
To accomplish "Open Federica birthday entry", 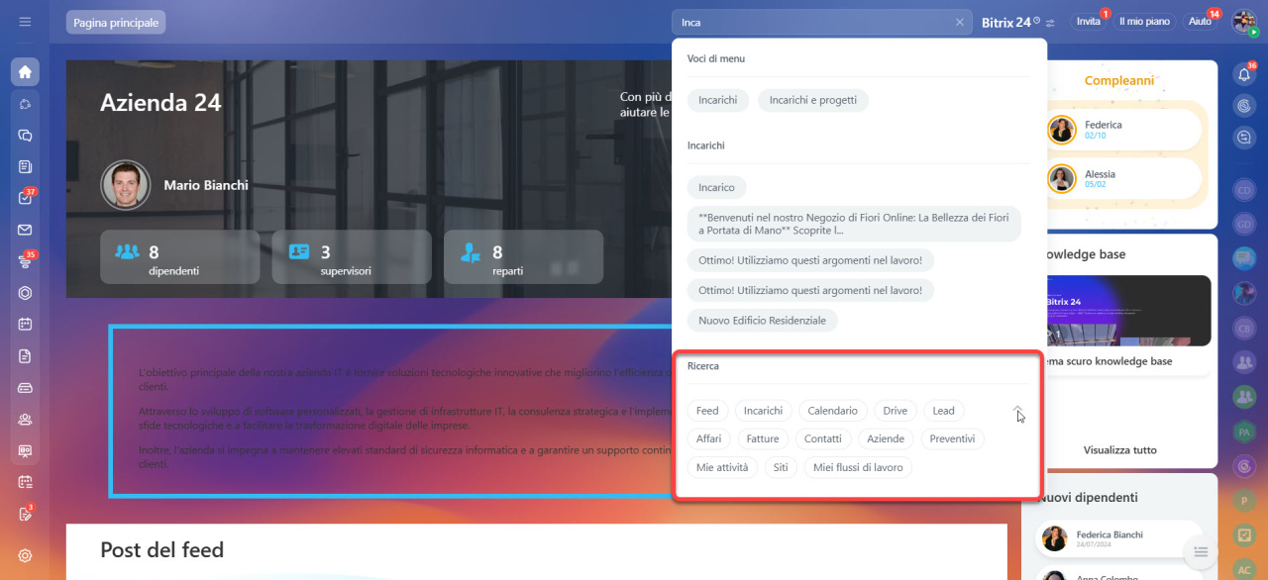I will tap(1124, 130).
